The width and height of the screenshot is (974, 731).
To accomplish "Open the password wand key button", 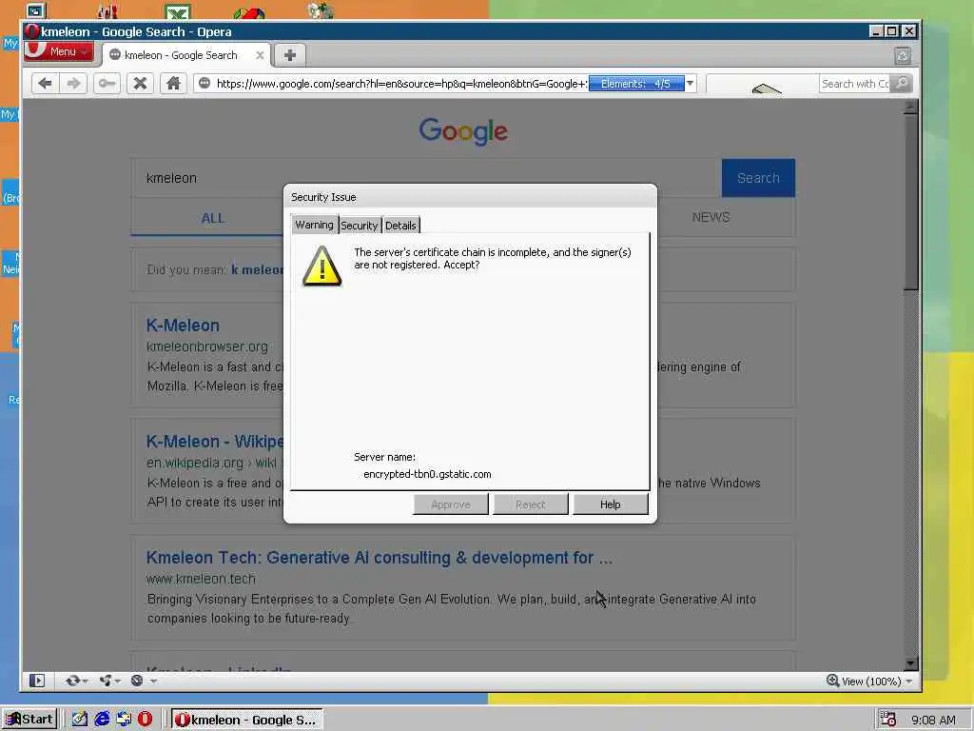I will (107, 84).
